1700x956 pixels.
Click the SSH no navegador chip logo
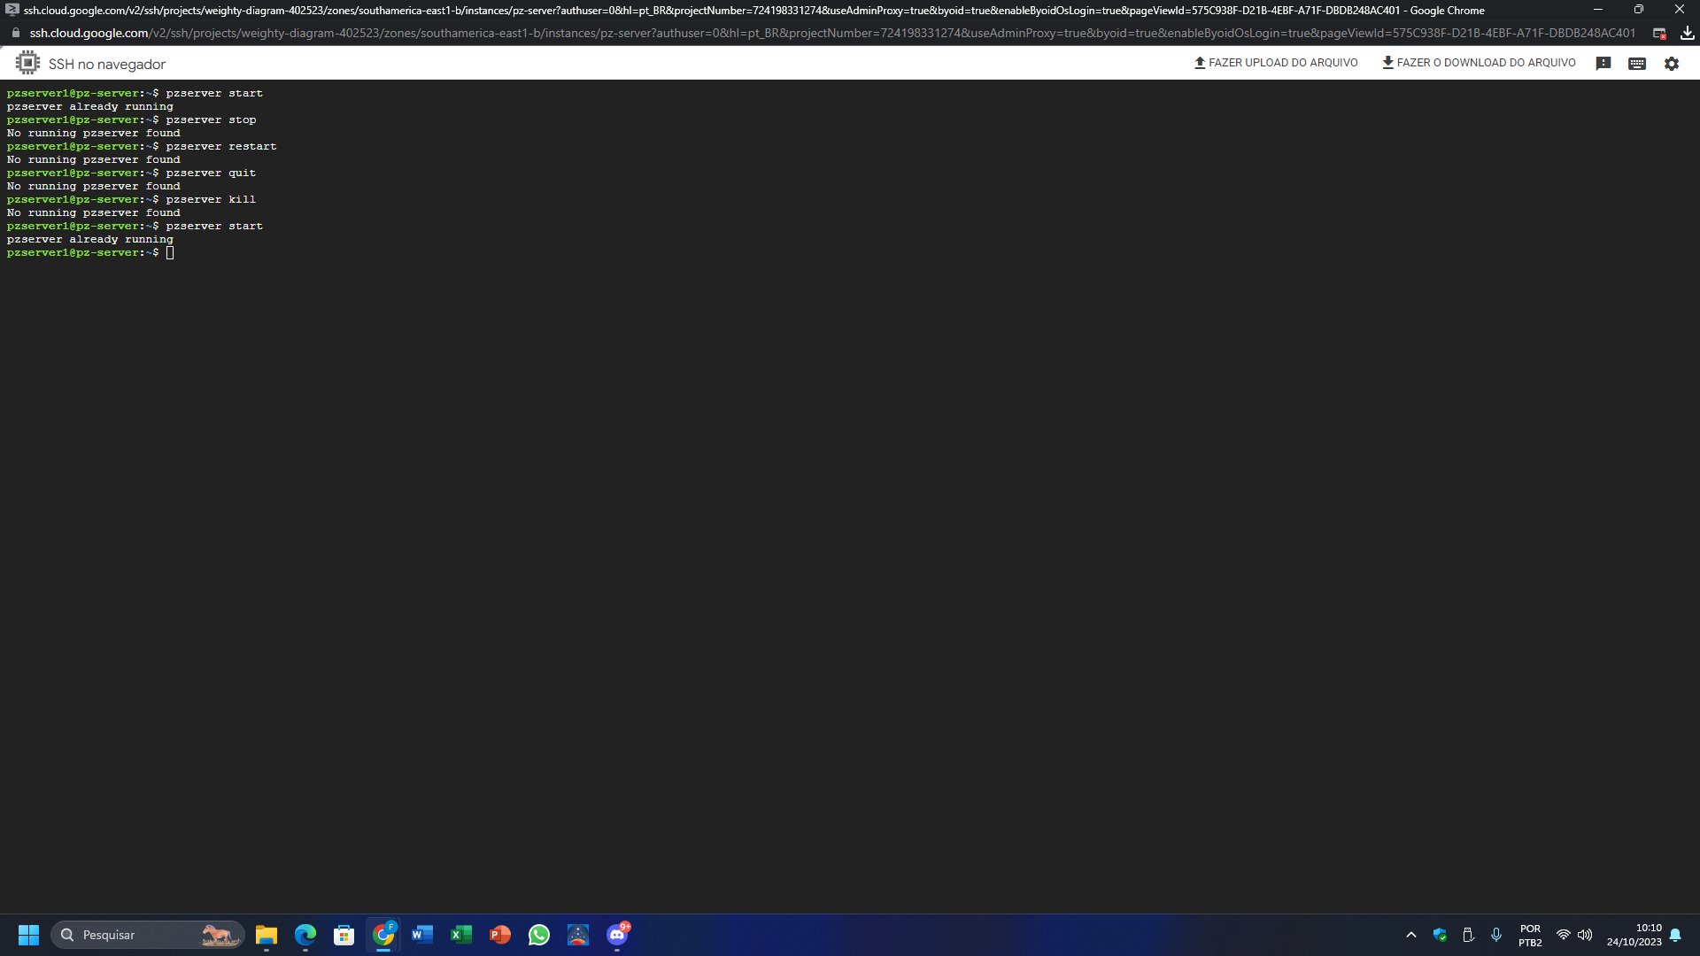pyautogui.click(x=29, y=63)
